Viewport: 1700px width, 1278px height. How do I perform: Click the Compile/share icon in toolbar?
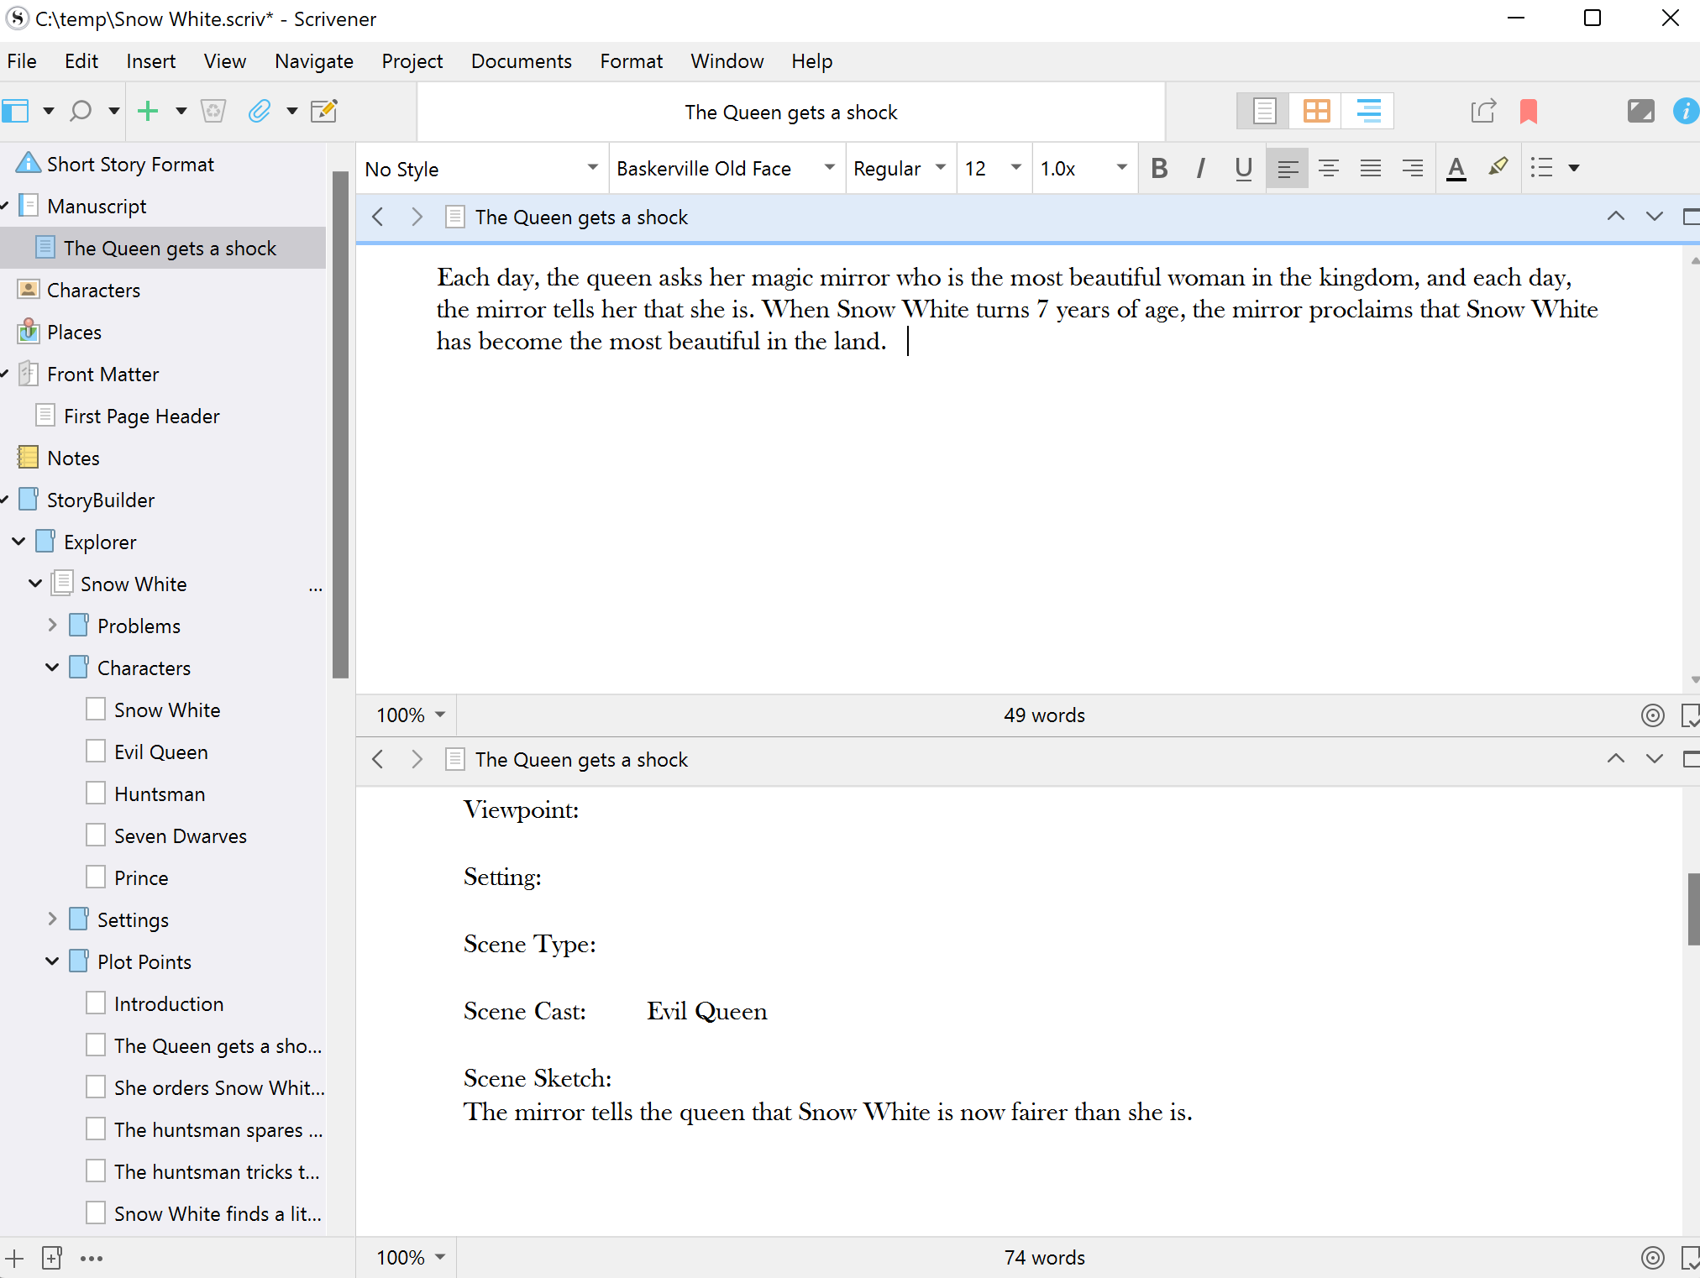point(1483,111)
